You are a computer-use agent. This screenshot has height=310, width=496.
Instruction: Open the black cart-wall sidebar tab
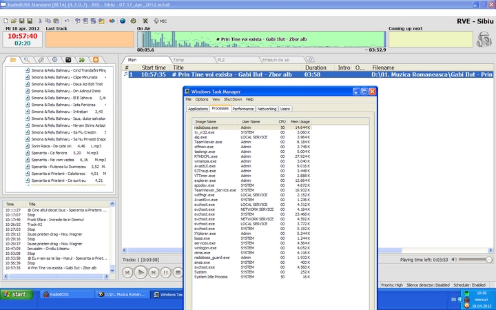[x=68, y=59]
